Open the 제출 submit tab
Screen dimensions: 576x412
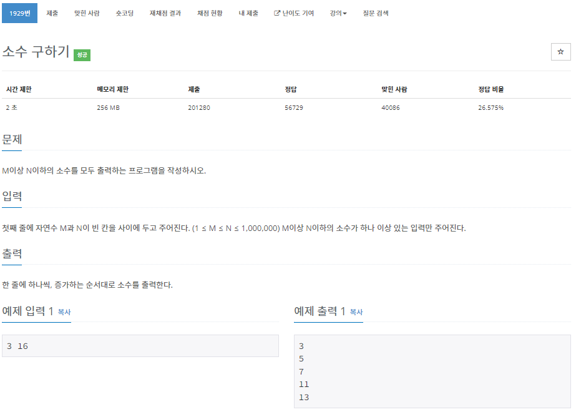tap(52, 13)
